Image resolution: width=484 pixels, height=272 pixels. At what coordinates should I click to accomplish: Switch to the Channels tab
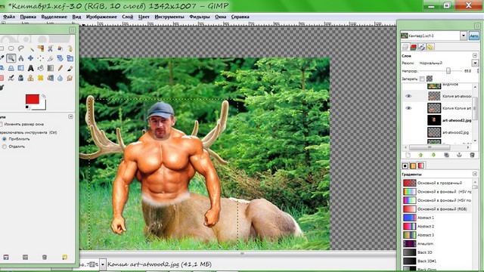[x=414, y=47]
